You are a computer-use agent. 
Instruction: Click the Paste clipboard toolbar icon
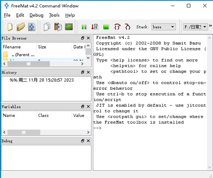coord(58,27)
